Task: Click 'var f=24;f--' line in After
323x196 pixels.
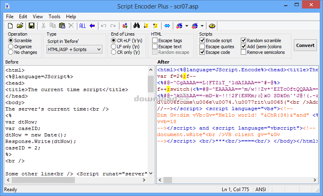Action: coord(176,76)
